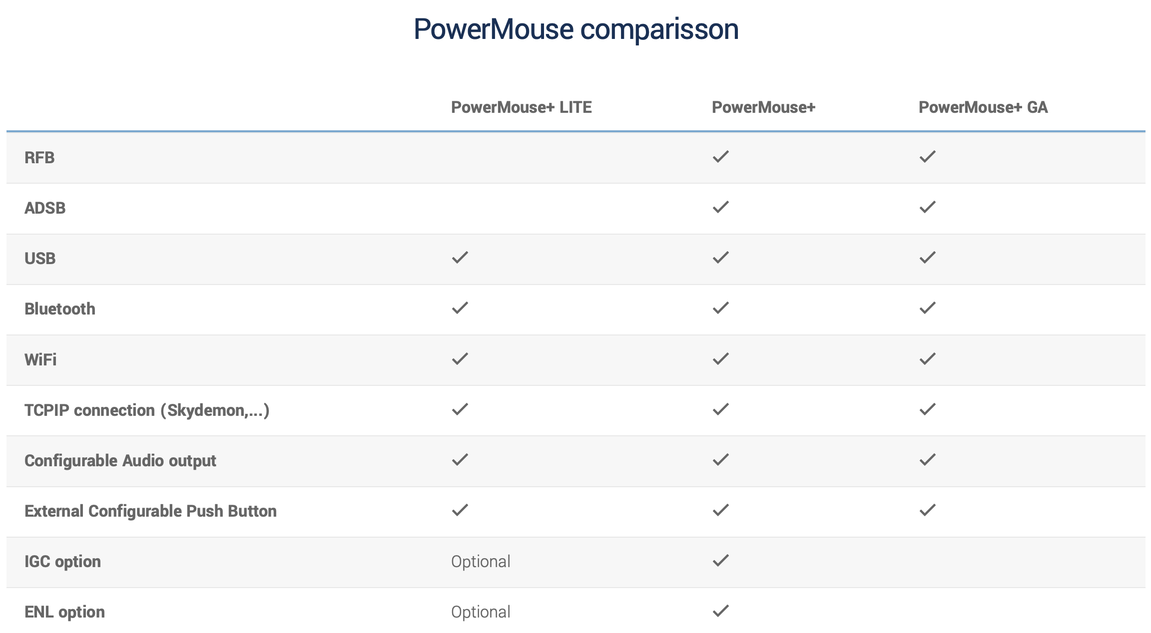Click the Optional text in ENL option row
The width and height of the screenshot is (1151, 633).
coord(481,612)
